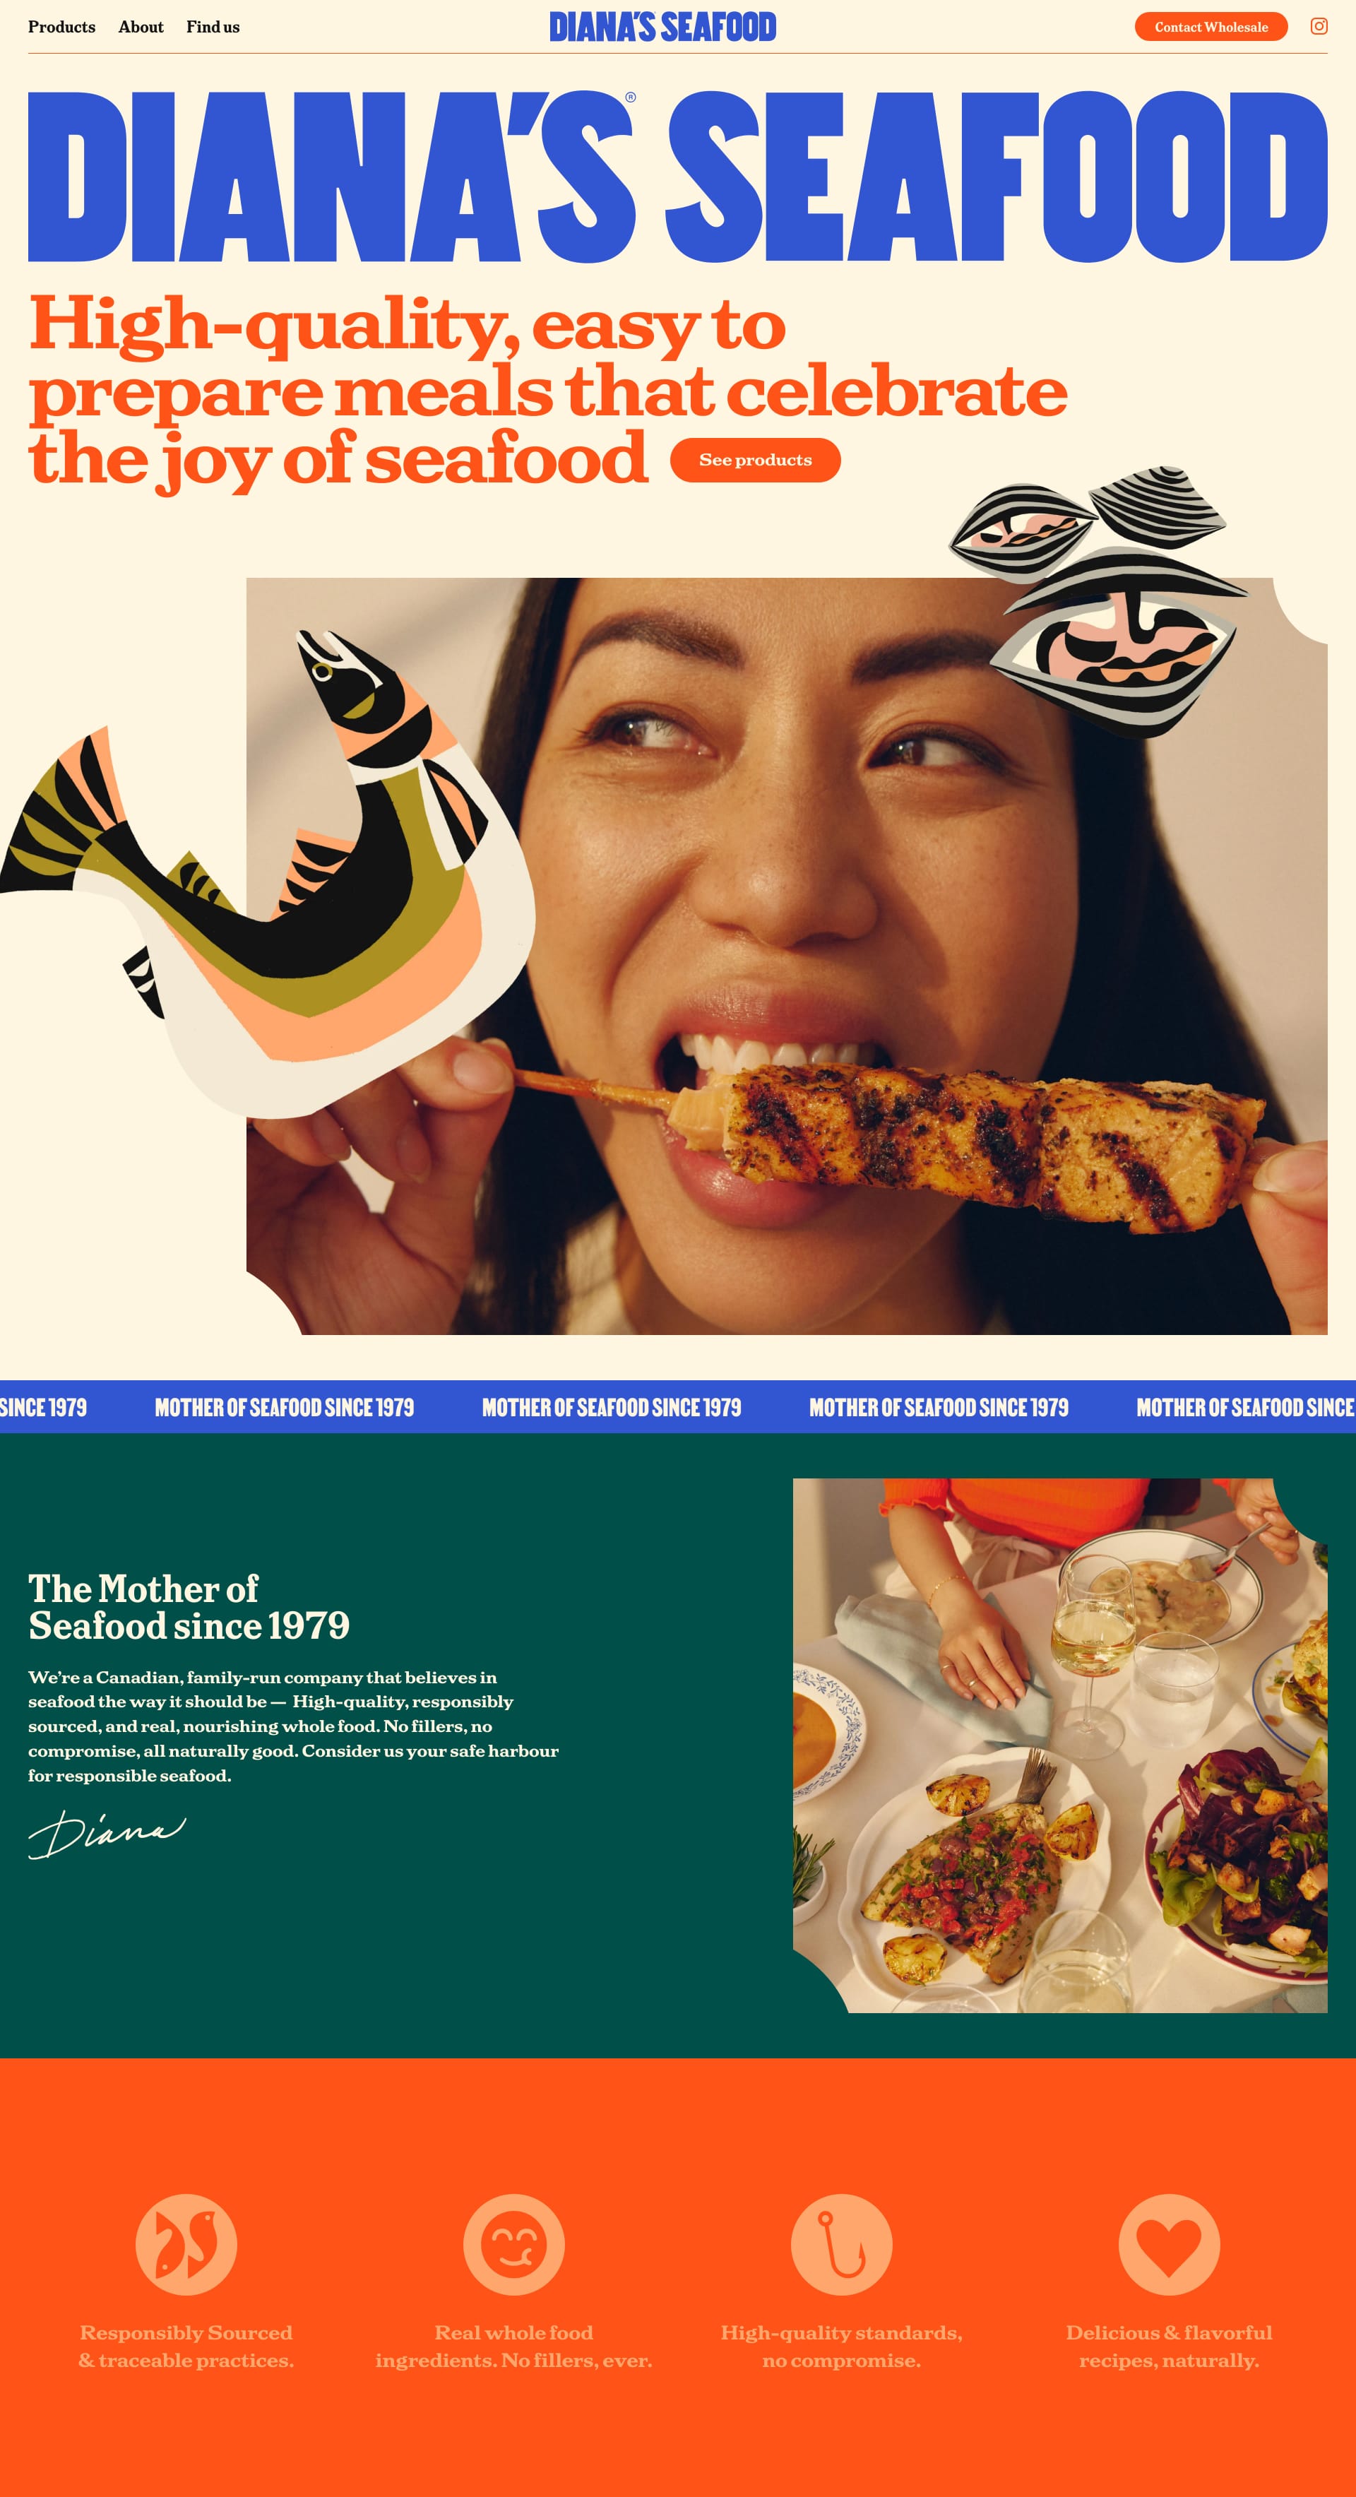Click small Diana's Seafood header logo

pyautogui.click(x=663, y=27)
